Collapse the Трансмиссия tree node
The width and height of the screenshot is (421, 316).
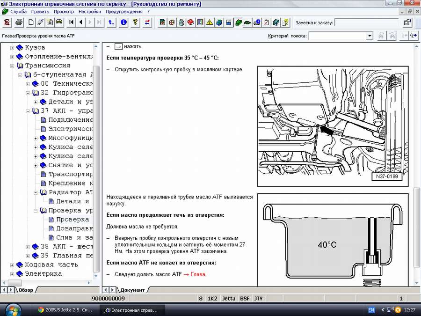(x=12, y=66)
